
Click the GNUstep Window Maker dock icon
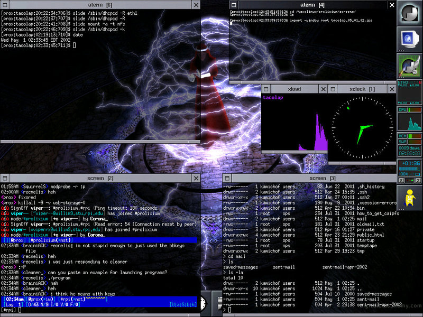pos(409,13)
